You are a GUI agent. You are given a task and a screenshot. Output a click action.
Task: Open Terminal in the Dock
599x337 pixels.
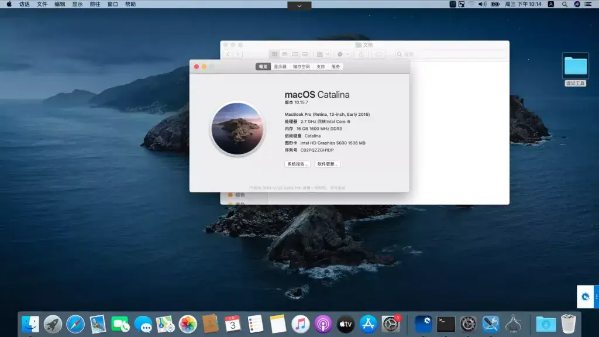pos(446,324)
